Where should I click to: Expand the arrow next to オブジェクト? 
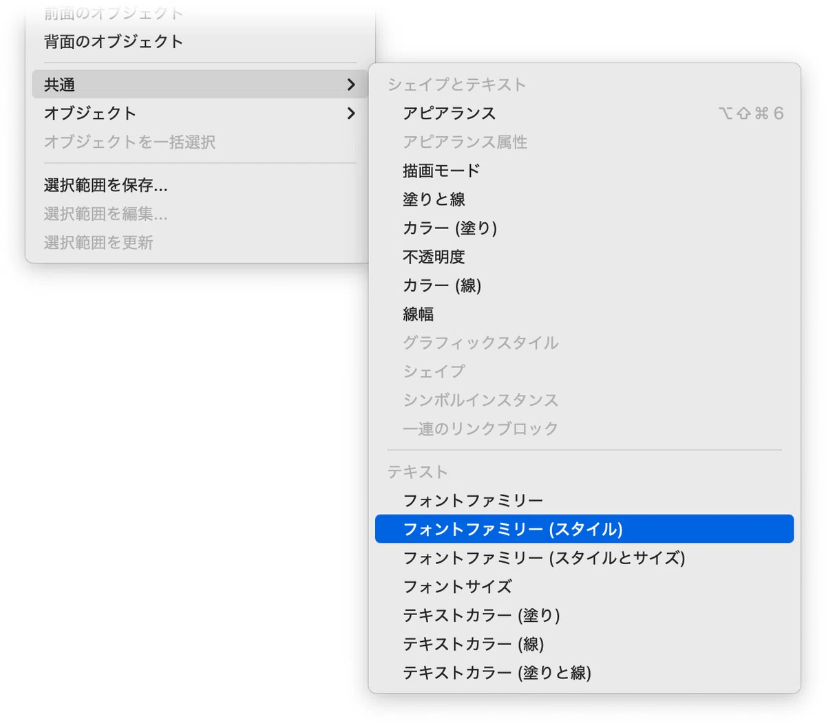point(351,113)
